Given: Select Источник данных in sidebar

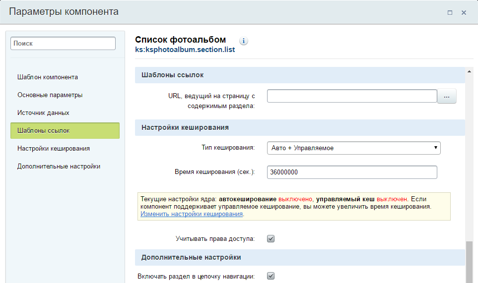Looking at the screenshot, I should tap(43, 113).
